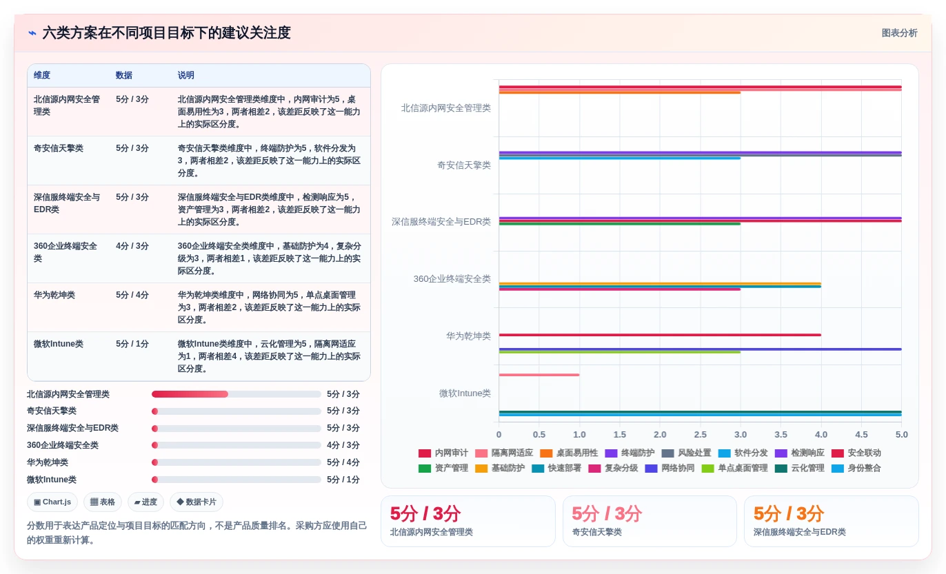Open the 北信源内网安全管理类 score card

click(467, 521)
